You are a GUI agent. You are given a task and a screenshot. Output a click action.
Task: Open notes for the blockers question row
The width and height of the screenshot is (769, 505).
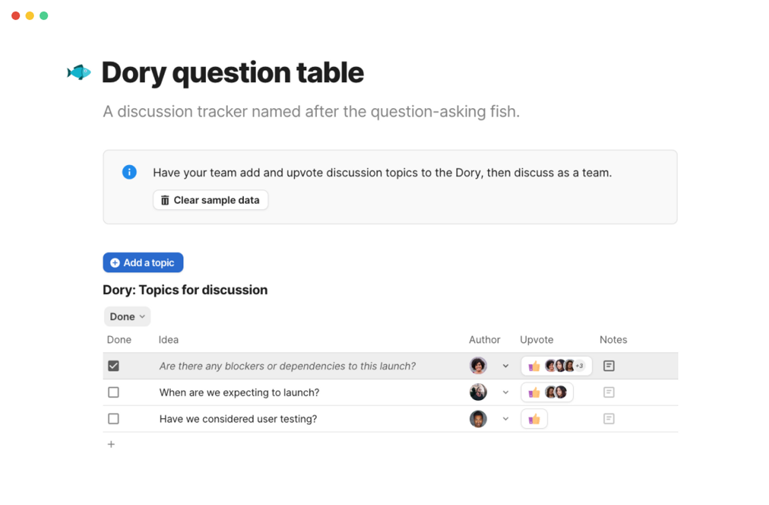pos(609,366)
